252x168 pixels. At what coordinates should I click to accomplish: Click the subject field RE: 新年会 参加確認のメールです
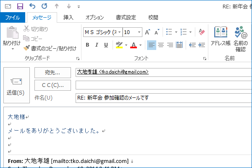(164, 98)
